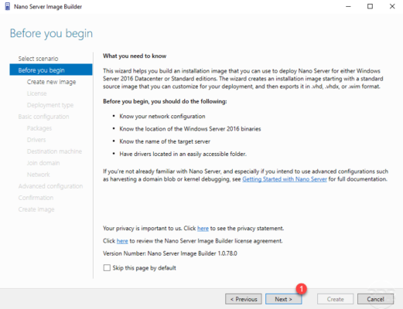Click 'here' to review the license agreement
This screenshot has width=403, height=309.
coord(122,241)
